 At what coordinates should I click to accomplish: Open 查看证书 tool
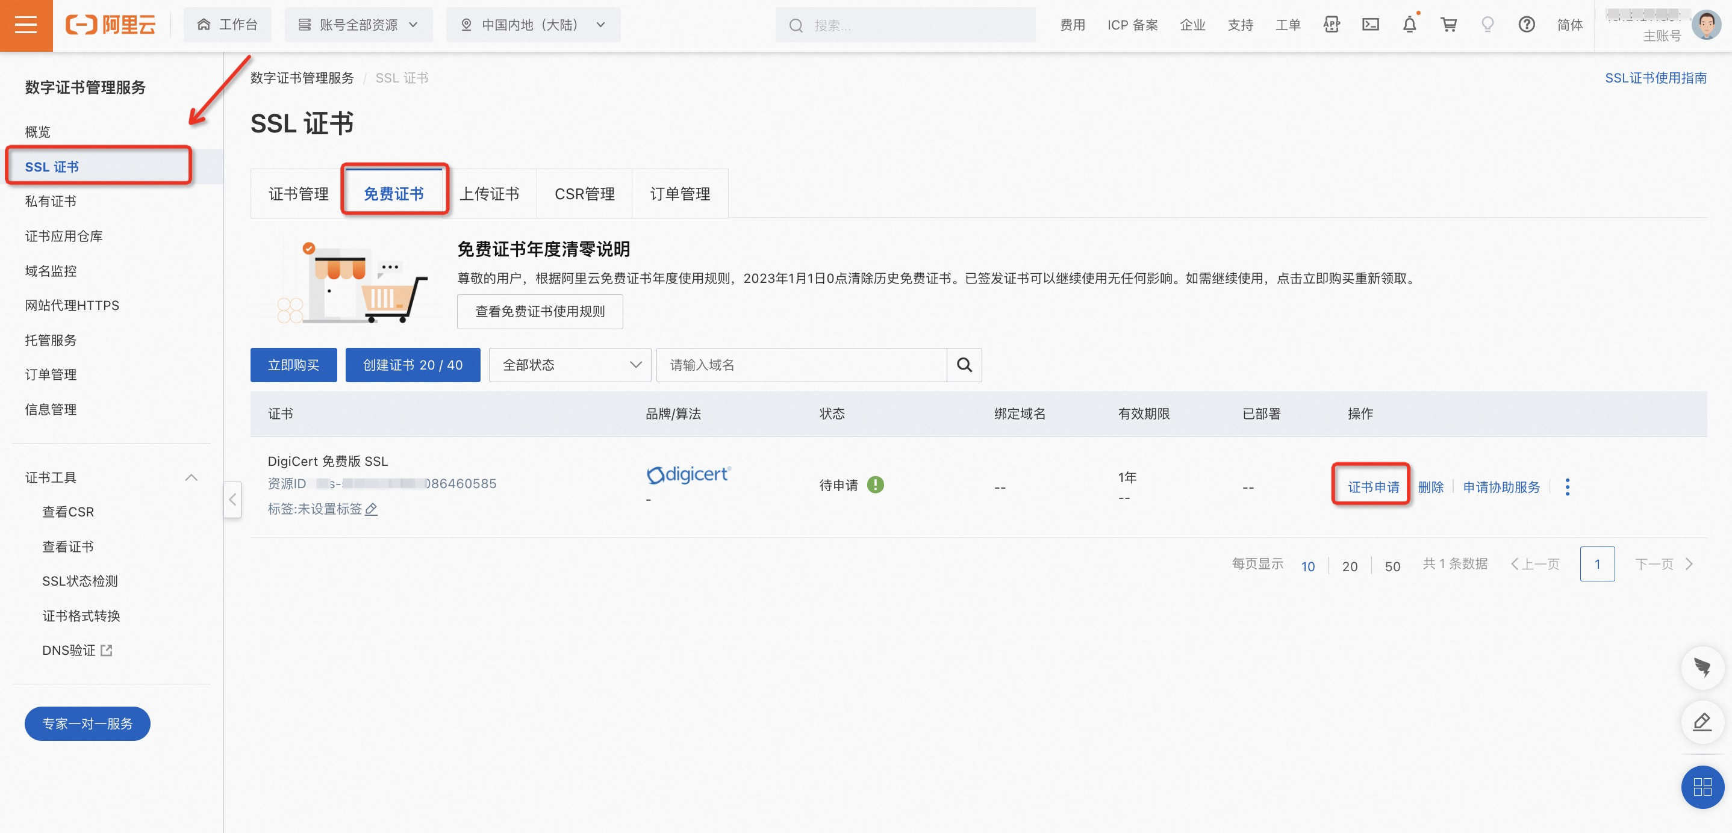(x=68, y=547)
